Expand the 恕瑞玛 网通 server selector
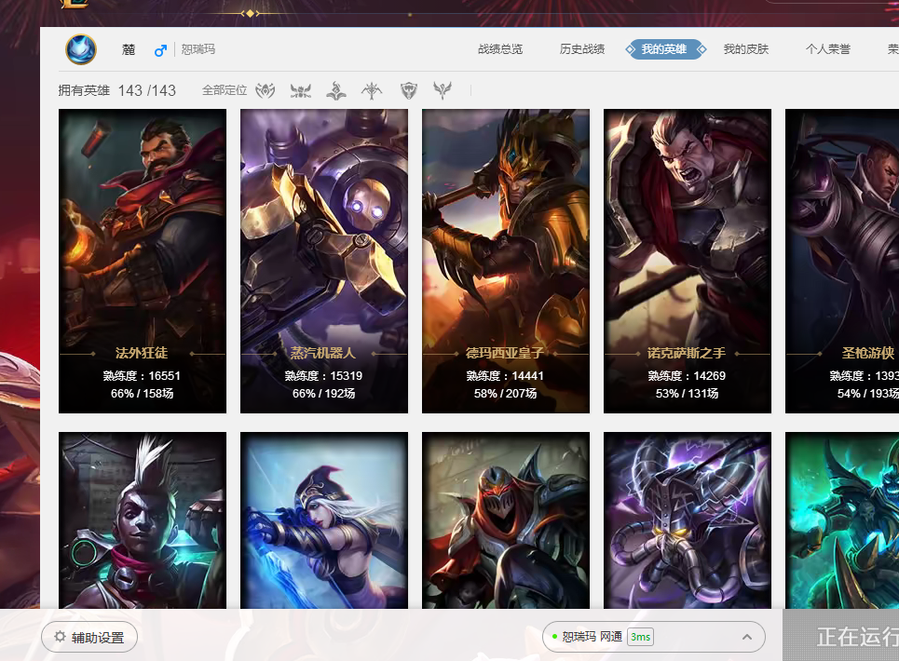 [x=654, y=637]
